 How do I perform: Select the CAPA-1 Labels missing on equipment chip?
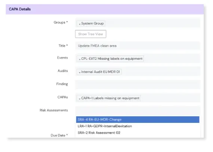(x=109, y=98)
